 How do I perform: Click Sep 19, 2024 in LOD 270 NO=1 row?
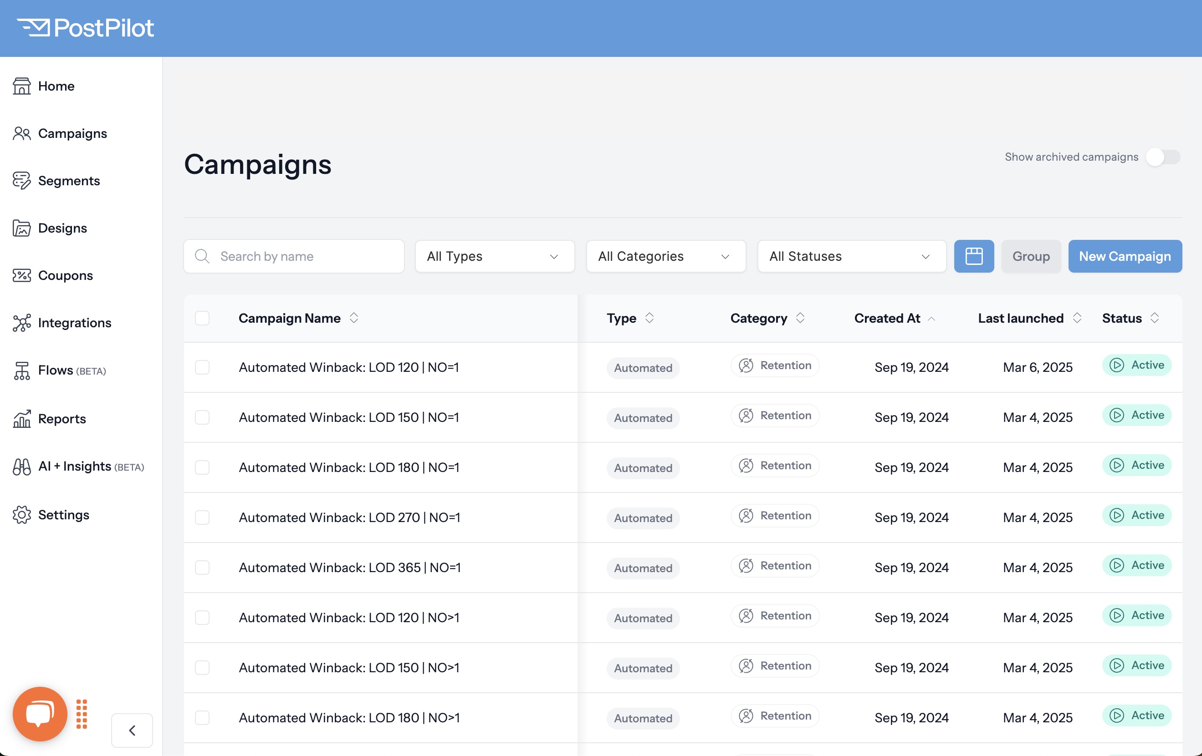(x=911, y=518)
